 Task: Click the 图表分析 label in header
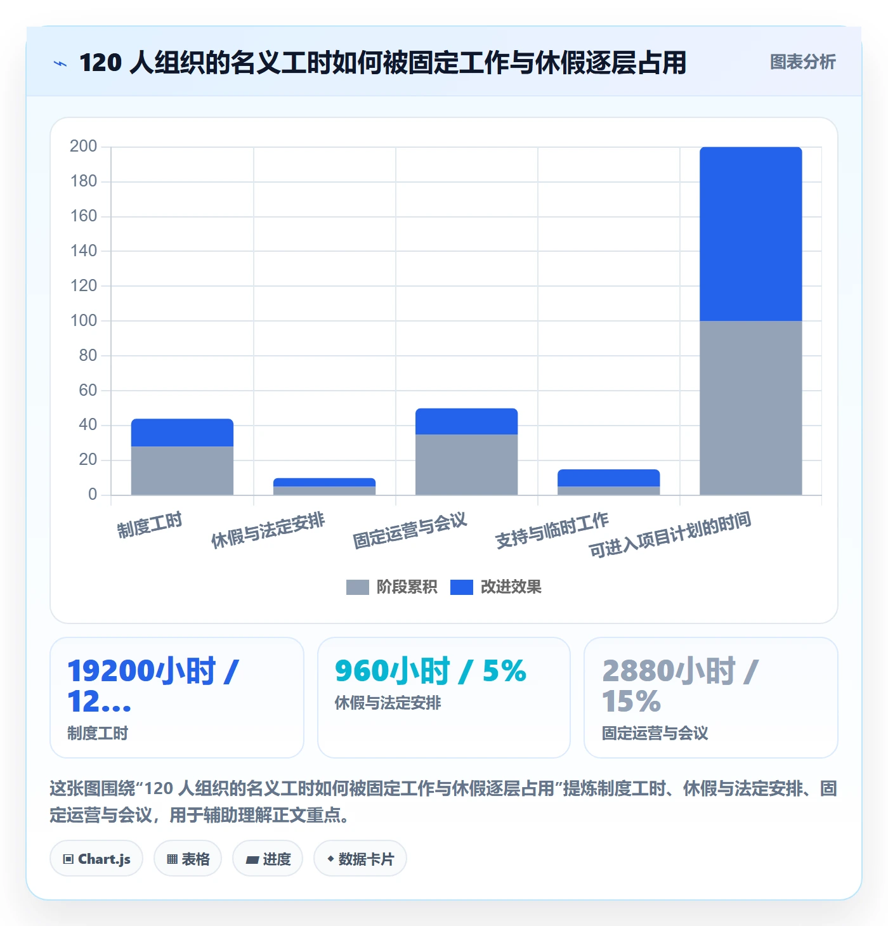click(x=802, y=62)
